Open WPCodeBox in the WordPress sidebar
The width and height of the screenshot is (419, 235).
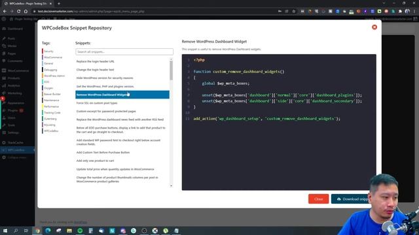(x=16, y=150)
